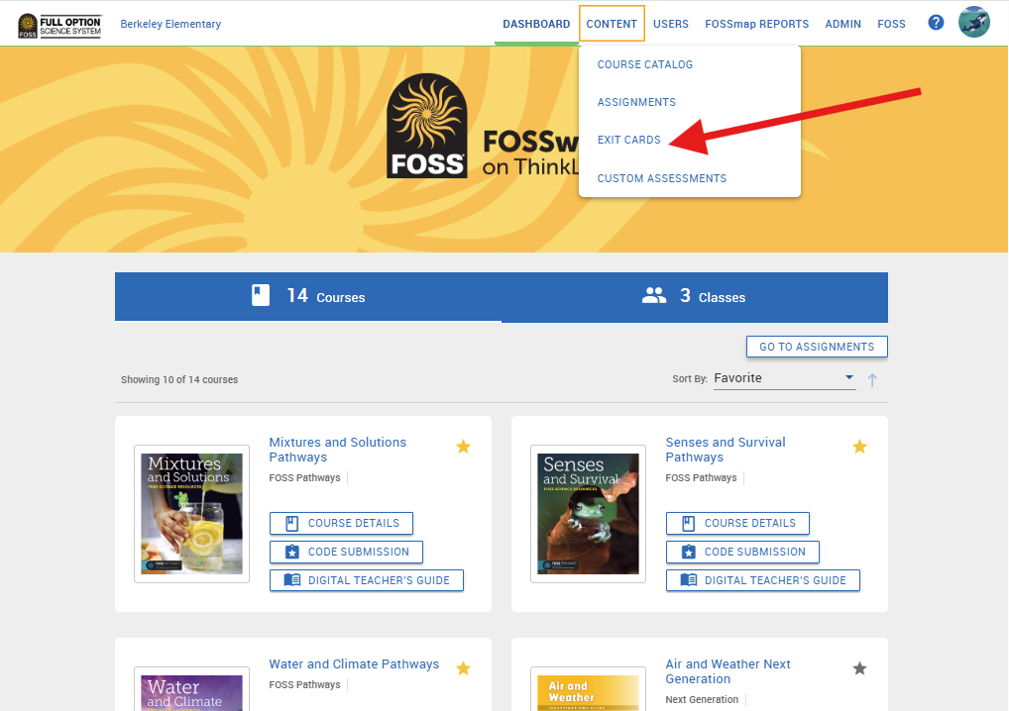The width and height of the screenshot is (1009, 711).
Task: Switch to the 14 Courses tab
Action: 308,296
